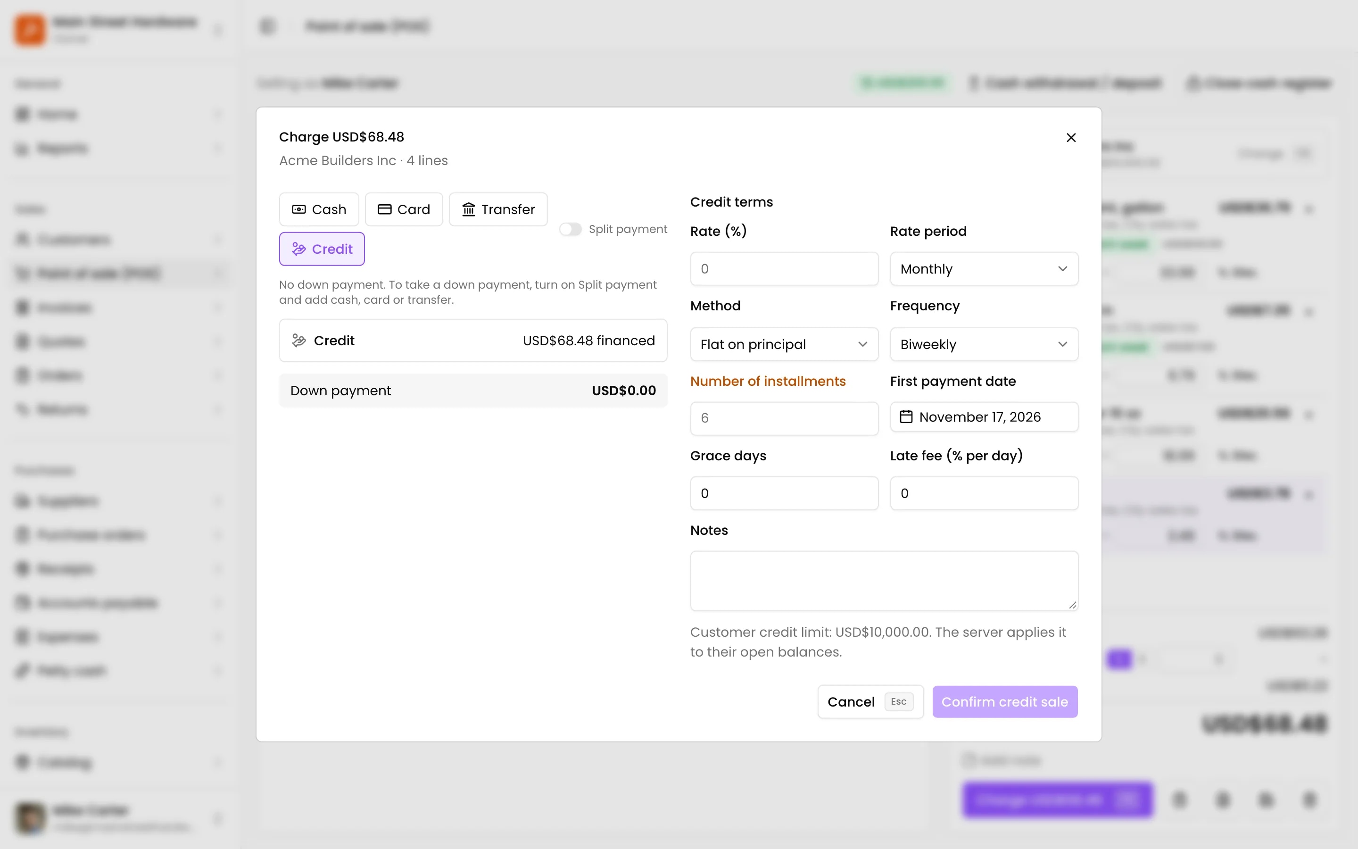The image size is (1358, 849).
Task: Click the user avatar in sidebar footer
Action: 30,818
